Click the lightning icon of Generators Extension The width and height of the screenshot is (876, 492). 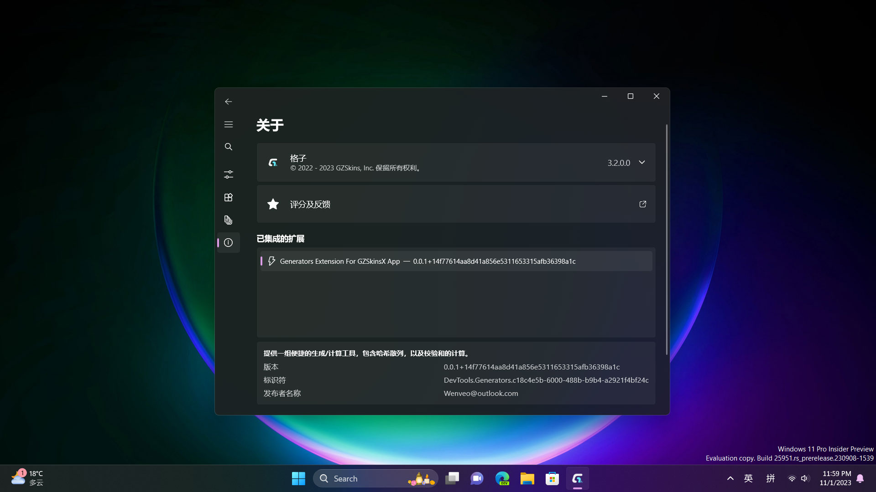pos(271,261)
